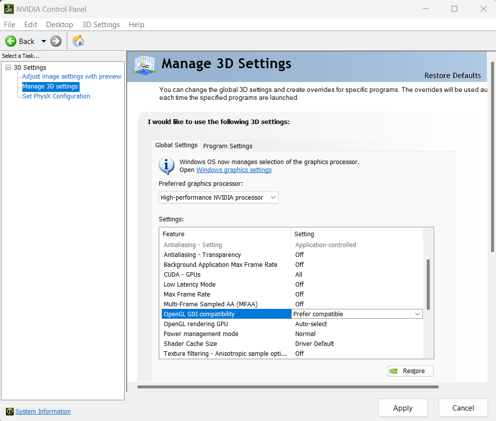496x421 pixels.
Task: Open Preferred graphics processor dropdown
Action: tap(218, 198)
